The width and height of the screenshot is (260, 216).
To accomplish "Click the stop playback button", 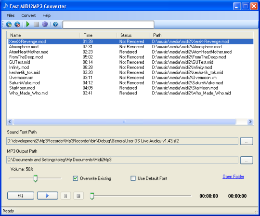I will pyautogui.click(x=78, y=196).
